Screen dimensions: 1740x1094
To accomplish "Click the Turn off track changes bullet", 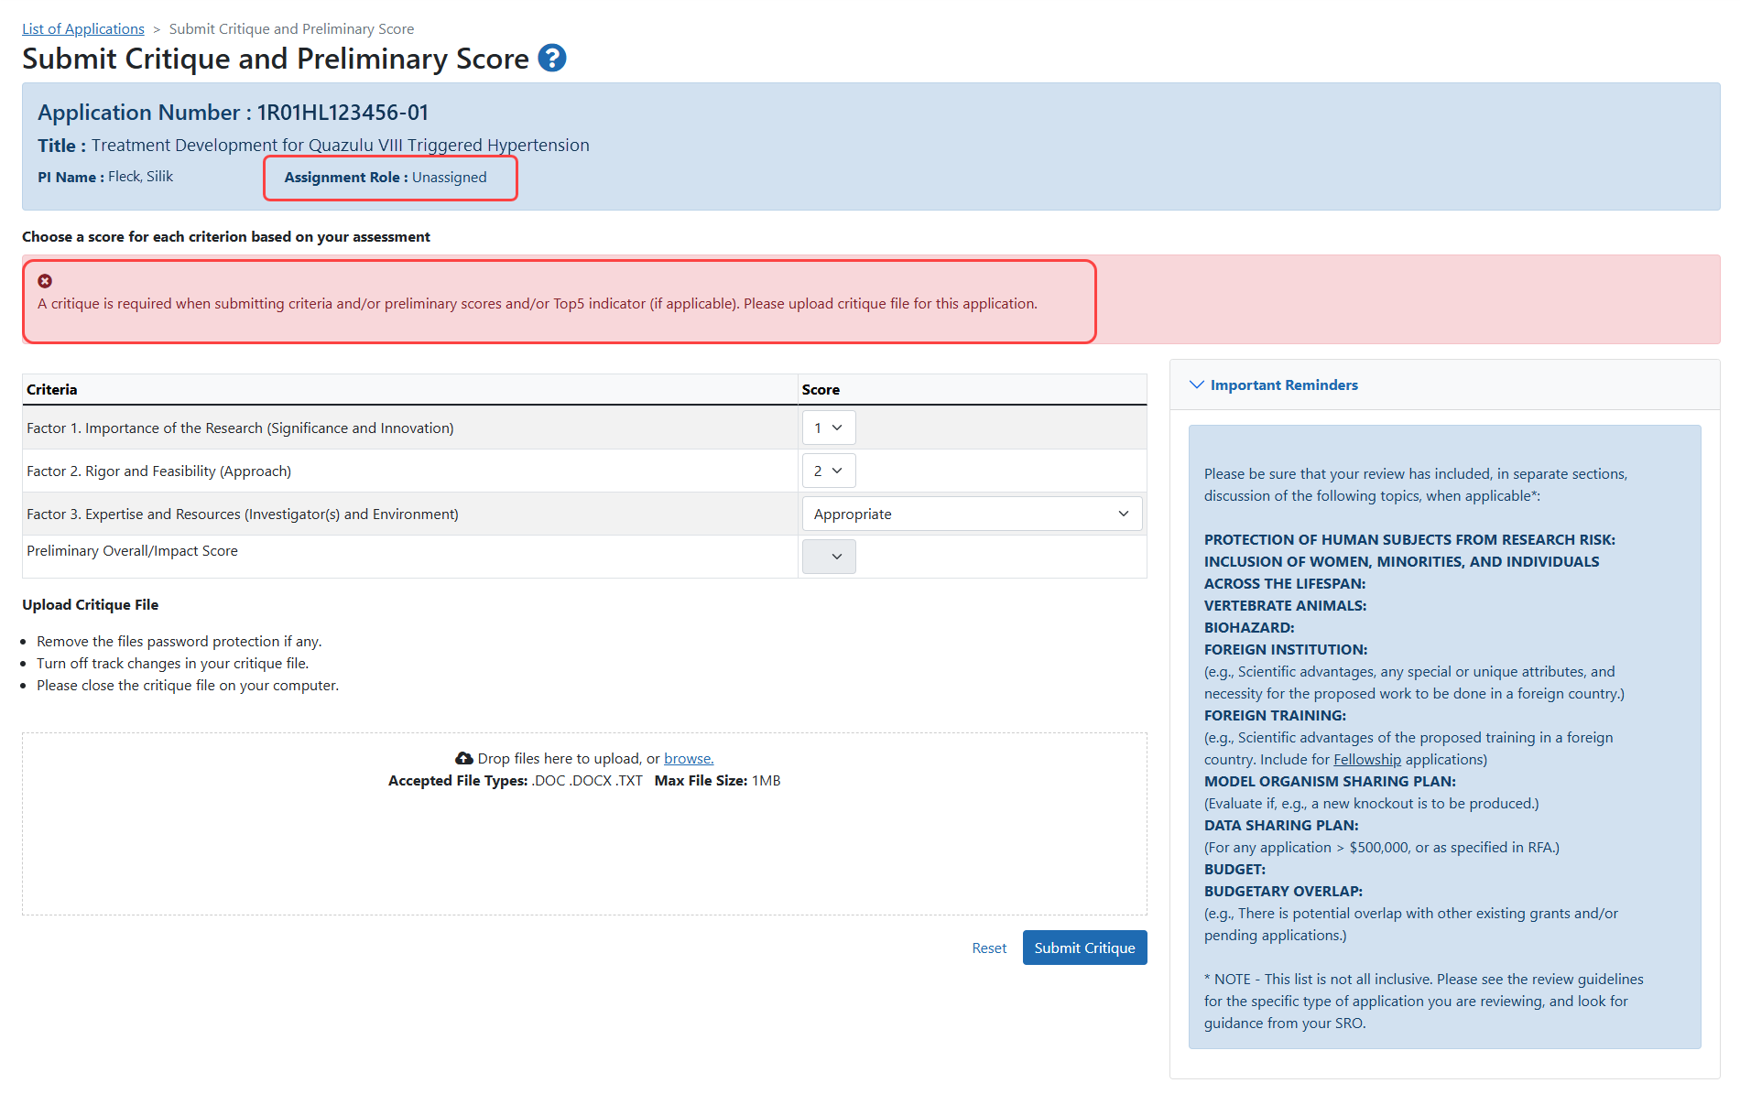I will point(173,664).
